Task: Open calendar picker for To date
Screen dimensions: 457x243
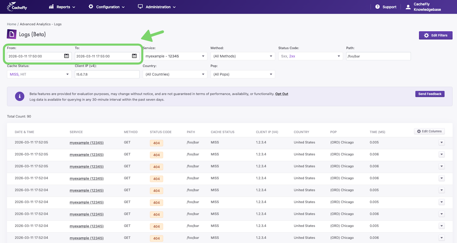Action: (x=134, y=56)
